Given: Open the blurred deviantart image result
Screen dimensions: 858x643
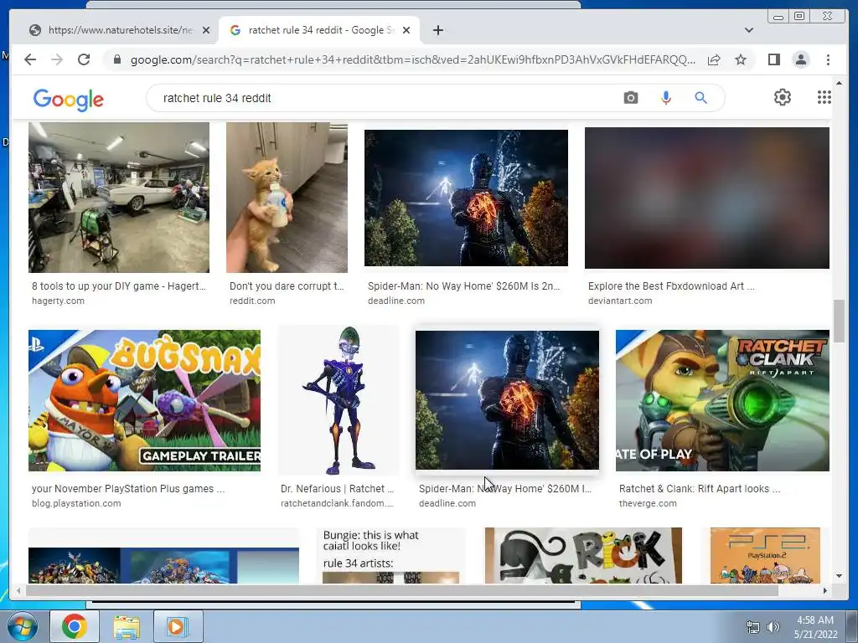Looking at the screenshot, I should point(707,198).
